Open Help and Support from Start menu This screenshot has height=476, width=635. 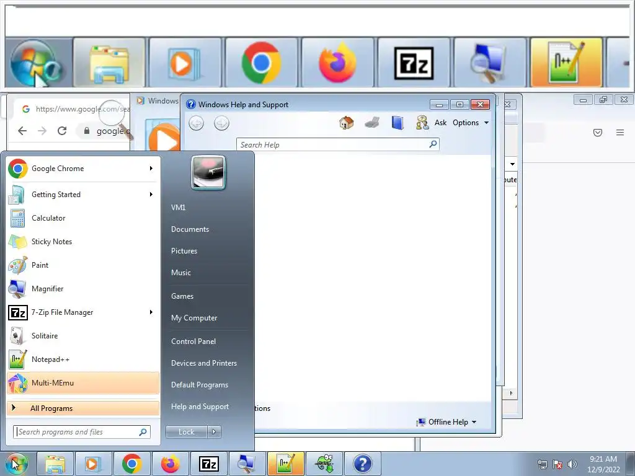pyautogui.click(x=200, y=407)
